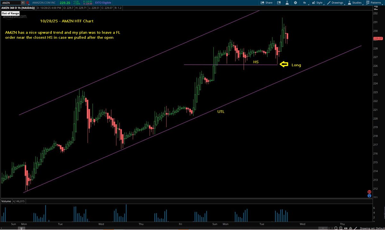The image size is (385, 230).
Task: Open the symbol selector dropdown arrow
Action: [x=22, y=3]
